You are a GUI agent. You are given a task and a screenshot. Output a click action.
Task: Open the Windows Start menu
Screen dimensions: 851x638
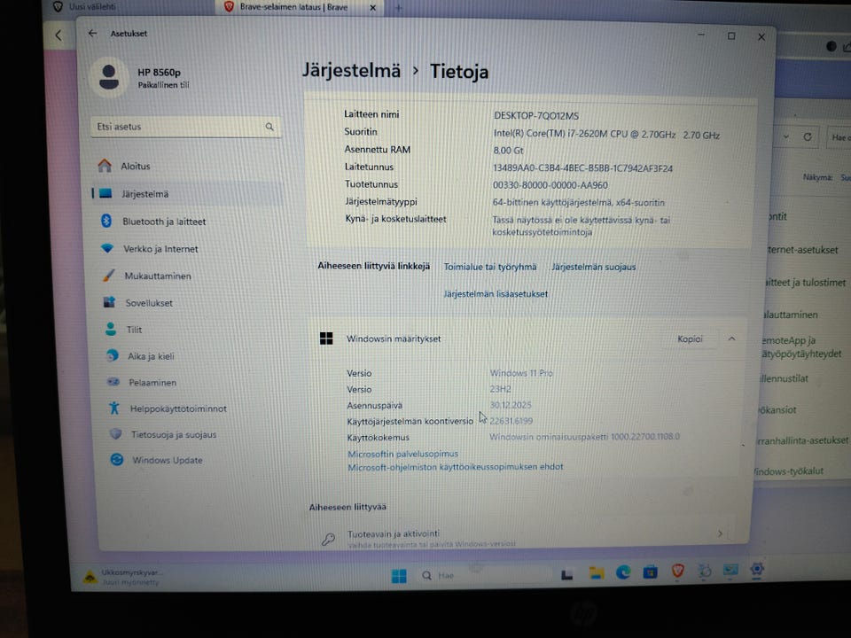(399, 576)
